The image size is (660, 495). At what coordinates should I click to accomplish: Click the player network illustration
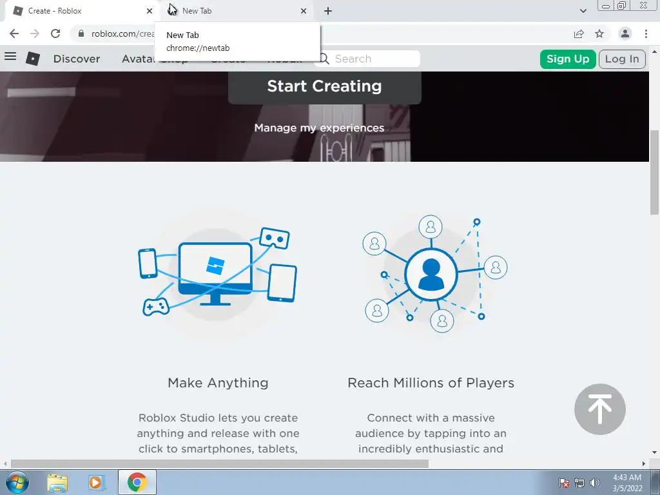(435, 273)
